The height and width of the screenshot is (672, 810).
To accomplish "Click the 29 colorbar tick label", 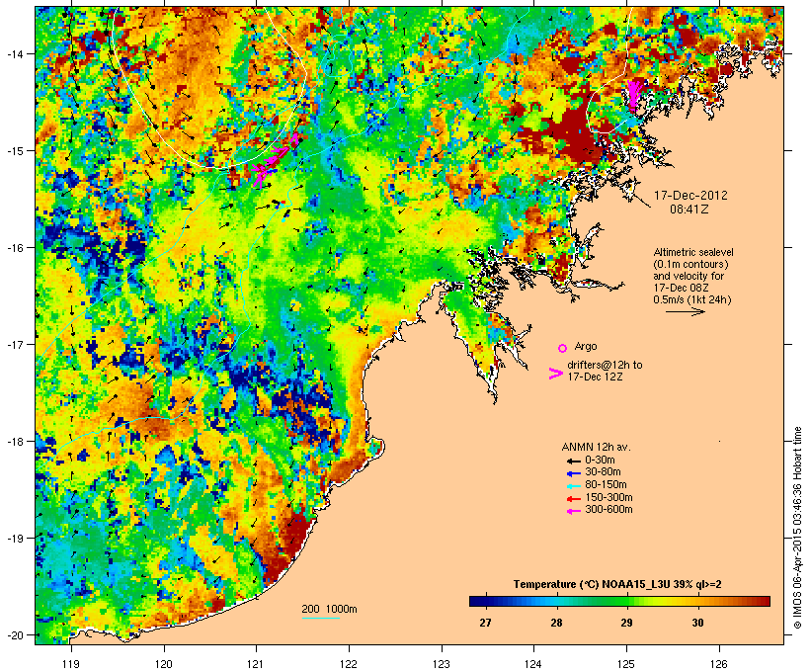I will (626, 623).
